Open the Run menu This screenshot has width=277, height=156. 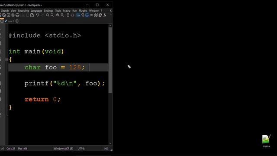[x=75, y=10]
